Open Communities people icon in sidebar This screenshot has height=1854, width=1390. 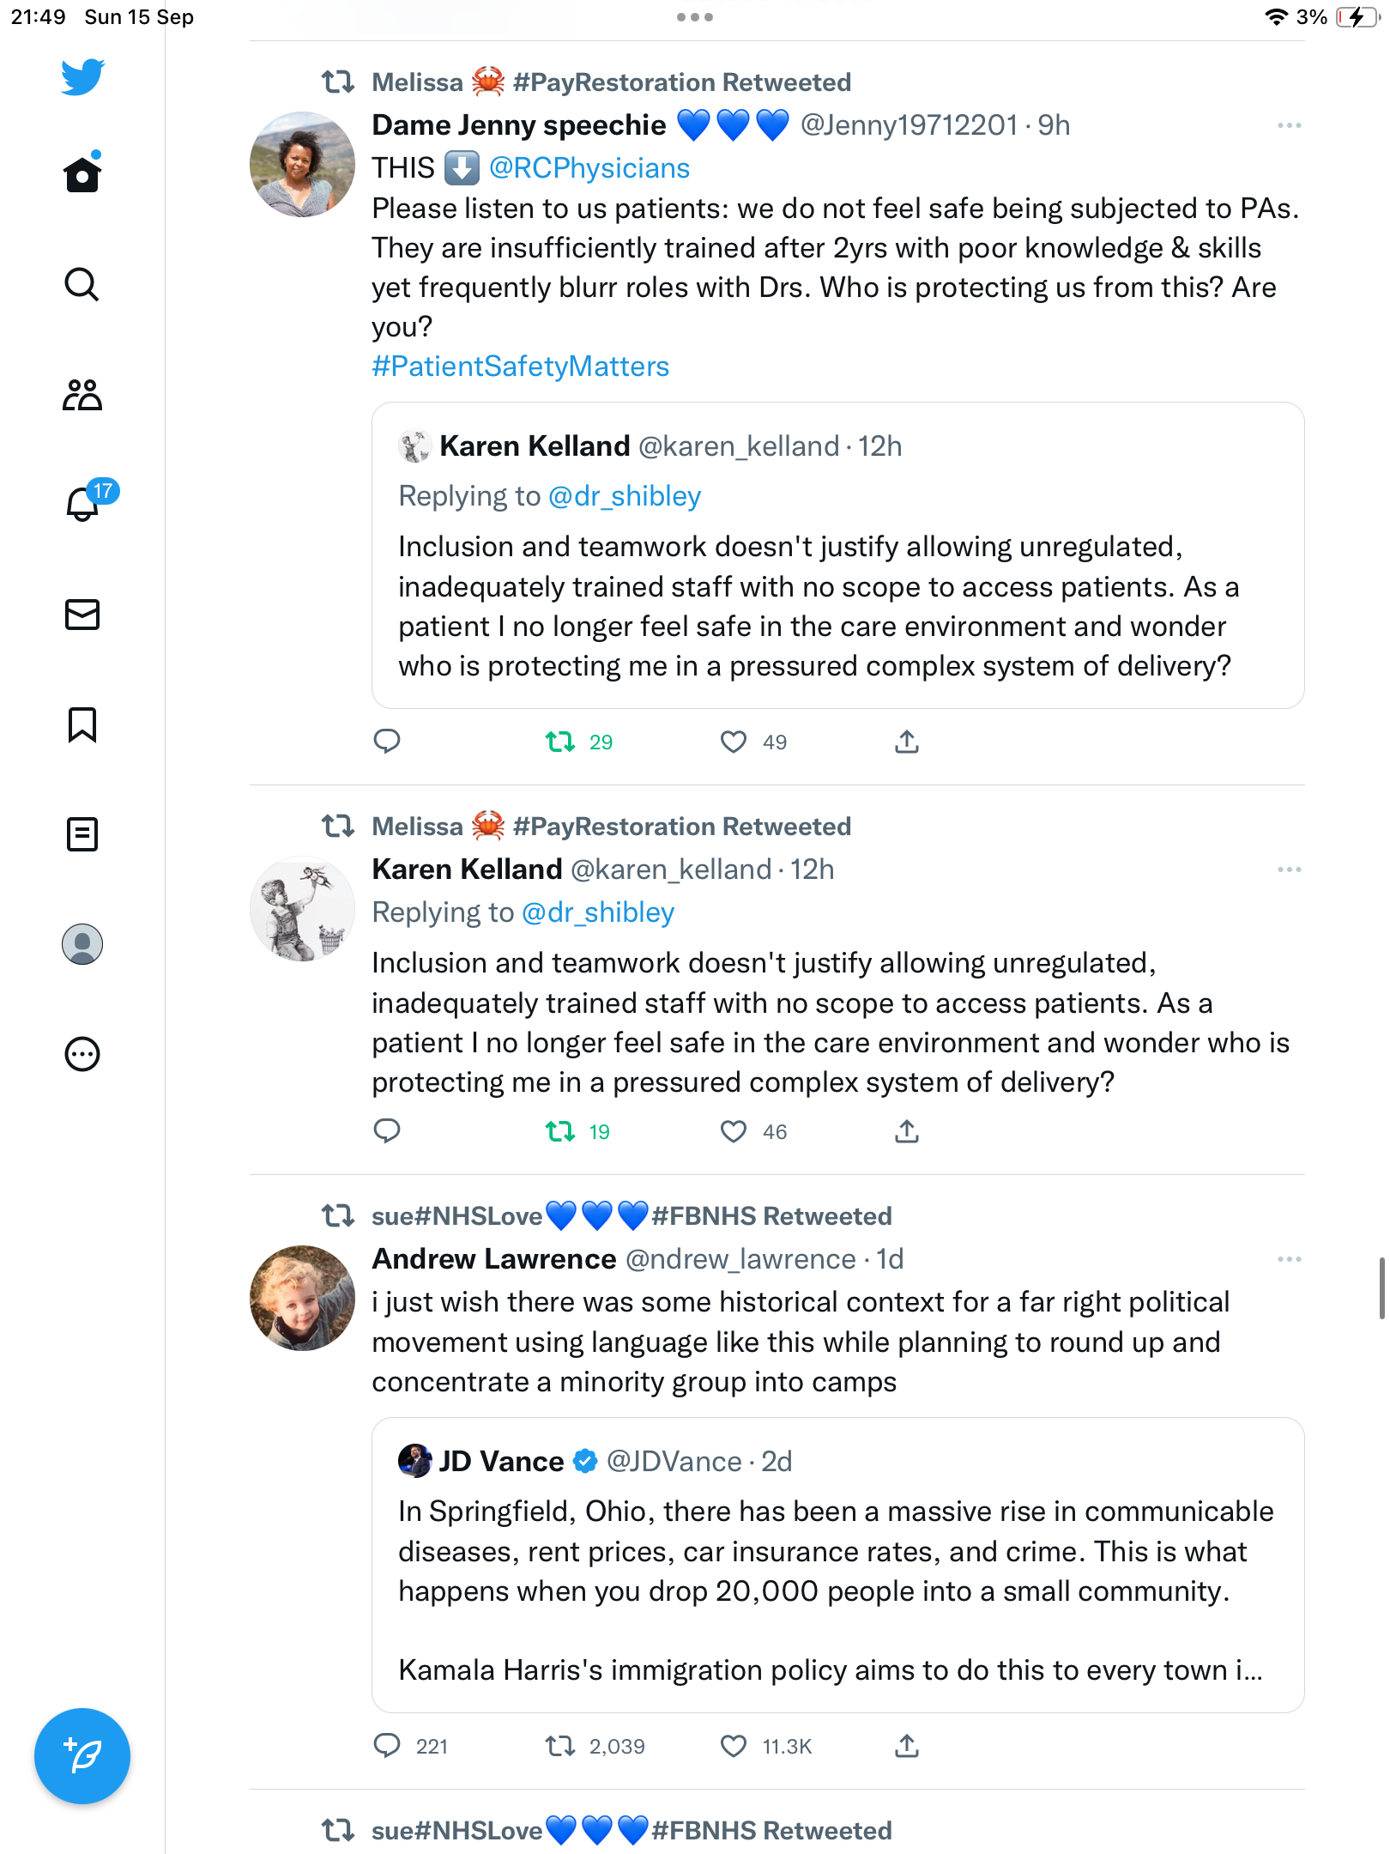point(82,395)
